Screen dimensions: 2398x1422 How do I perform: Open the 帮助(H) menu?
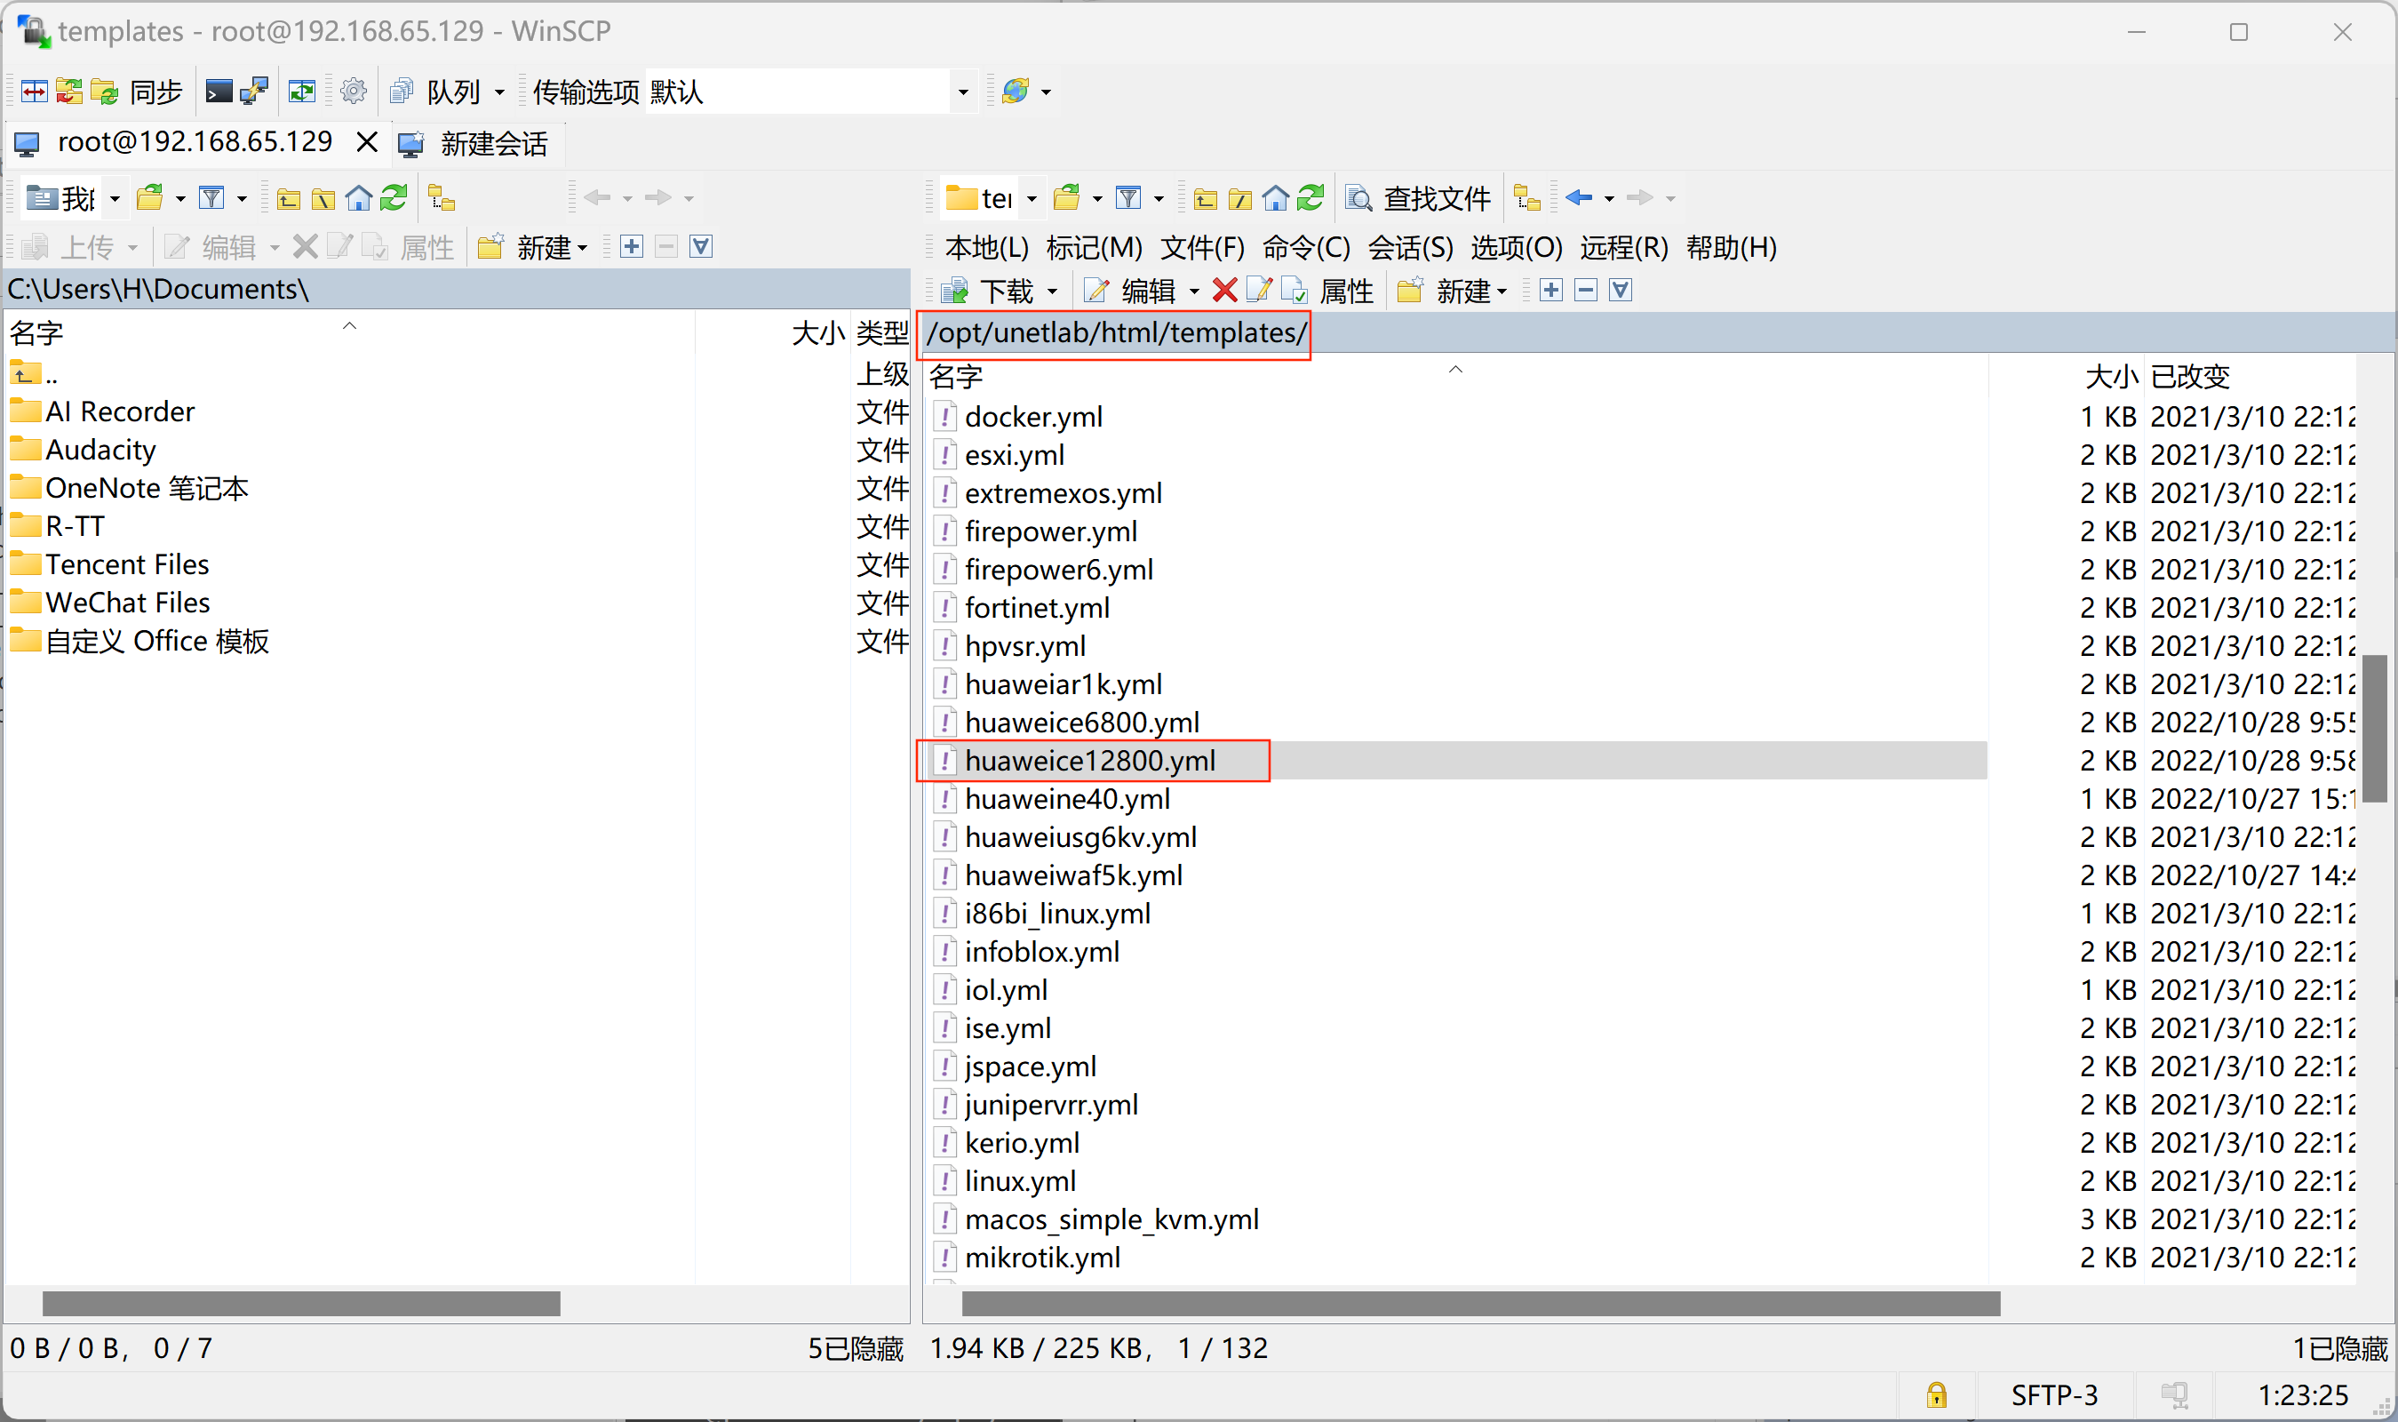pyautogui.click(x=1732, y=248)
